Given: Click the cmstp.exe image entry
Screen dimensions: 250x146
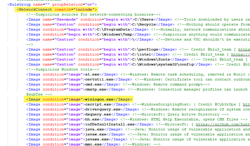Looking at the screenshot, I should click(75, 90).
